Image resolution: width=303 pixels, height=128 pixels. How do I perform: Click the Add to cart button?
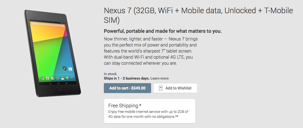pyautogui.click(x=127, y=88)
